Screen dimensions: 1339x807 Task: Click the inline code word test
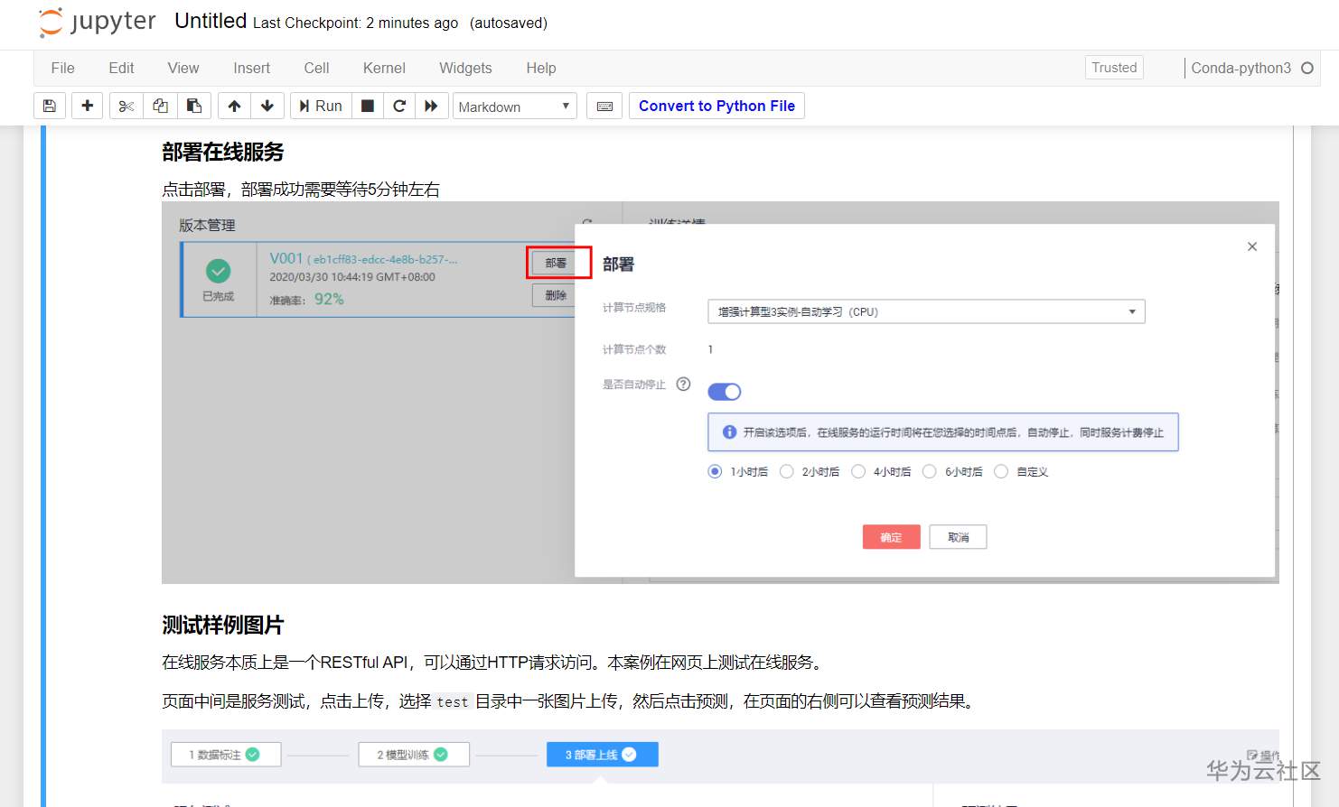tap(453, 701)
